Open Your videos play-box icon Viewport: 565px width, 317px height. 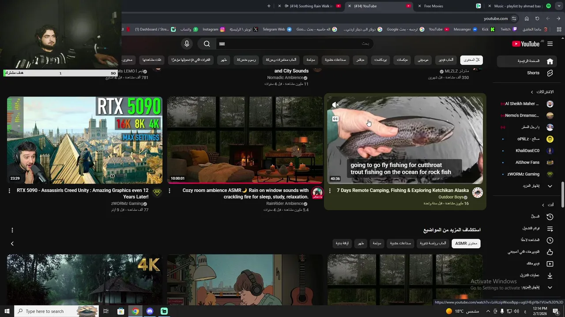[550, 264]
